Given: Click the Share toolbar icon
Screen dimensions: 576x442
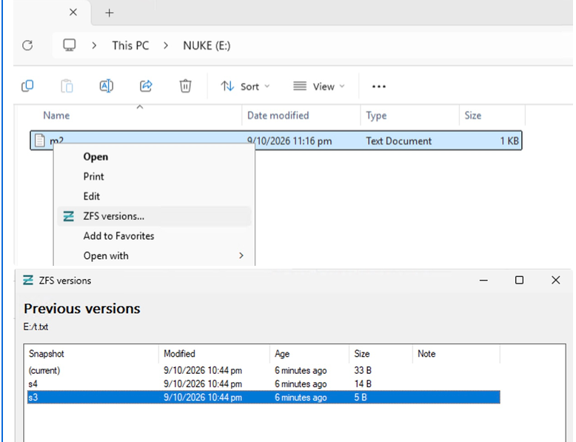Looking at the screenshot, I should click(146, 86).
